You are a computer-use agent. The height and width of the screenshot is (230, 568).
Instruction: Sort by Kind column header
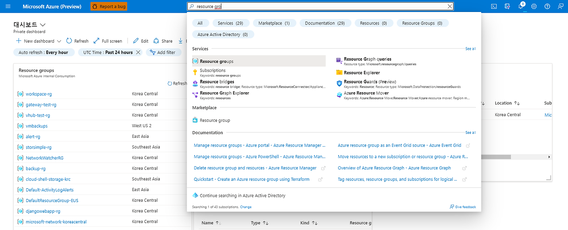[x=309, y=223]
